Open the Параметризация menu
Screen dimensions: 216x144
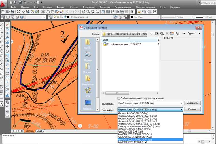click(x=145, y=7)
